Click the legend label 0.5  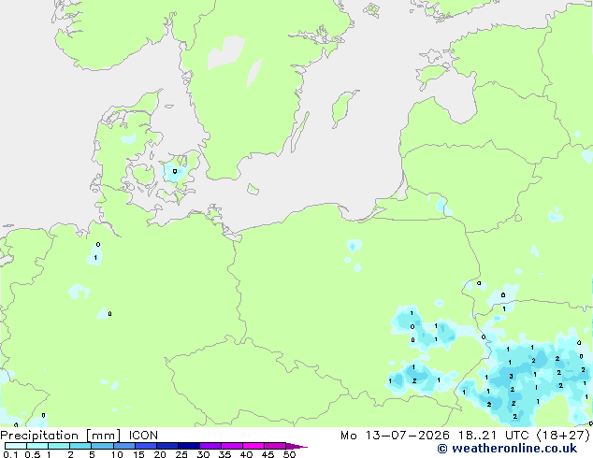33,454
